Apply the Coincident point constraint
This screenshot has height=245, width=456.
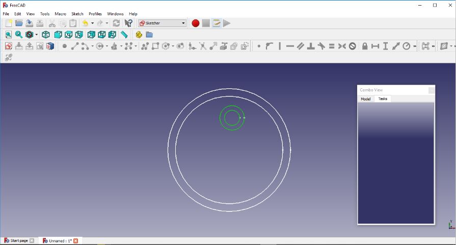[x=259, y=46]
